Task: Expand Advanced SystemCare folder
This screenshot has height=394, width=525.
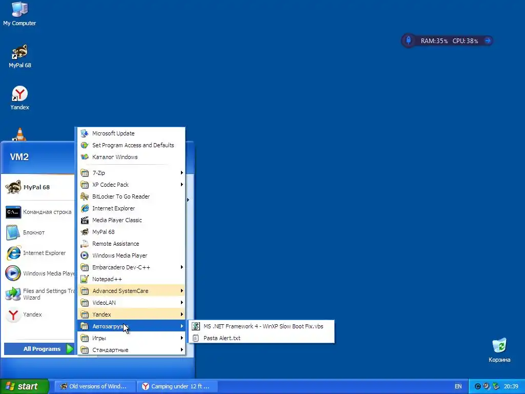Action: [131, 291]
